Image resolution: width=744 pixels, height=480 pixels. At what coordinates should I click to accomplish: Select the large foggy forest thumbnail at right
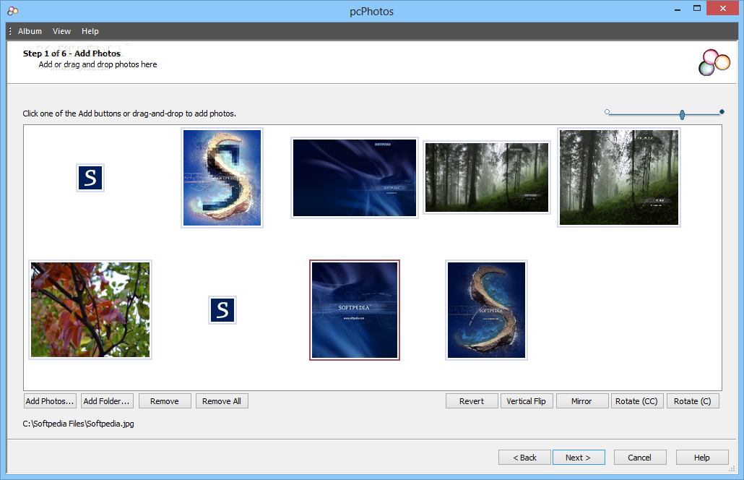(x=619, y=178)
